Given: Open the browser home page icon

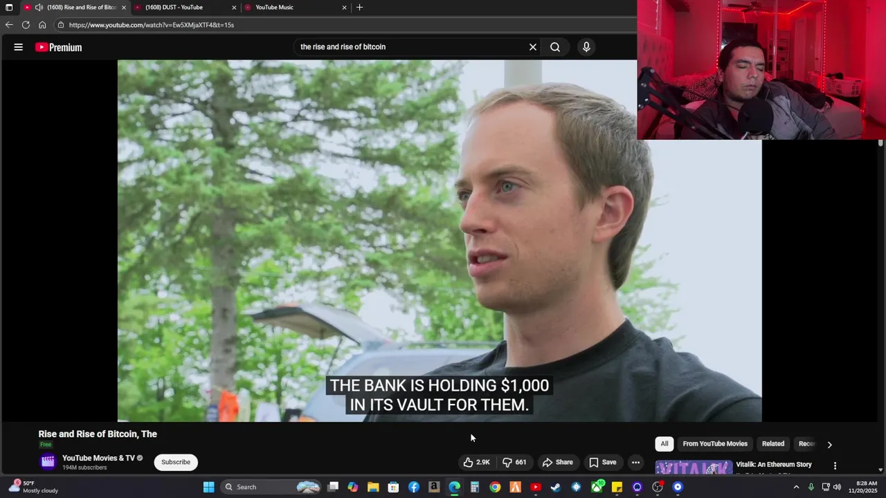Looking at the screenshot, I should point(42,25).
